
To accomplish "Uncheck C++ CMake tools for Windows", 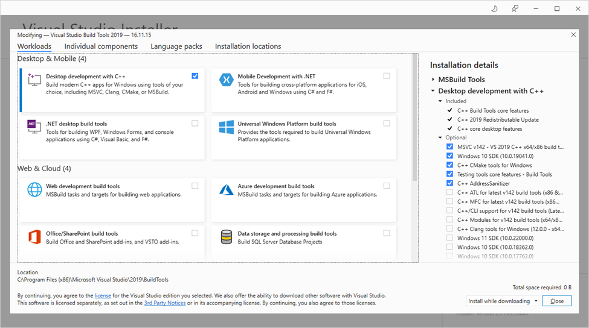I will click(x=449, y=165).
